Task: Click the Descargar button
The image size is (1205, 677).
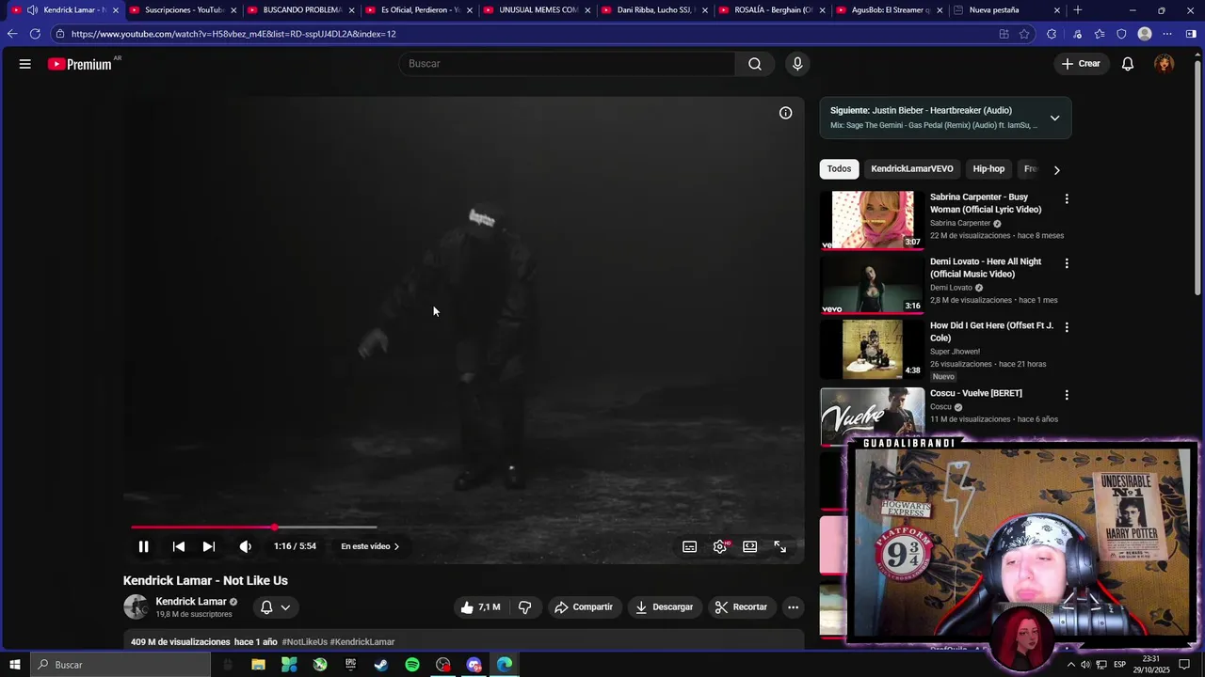Action: 665,607
